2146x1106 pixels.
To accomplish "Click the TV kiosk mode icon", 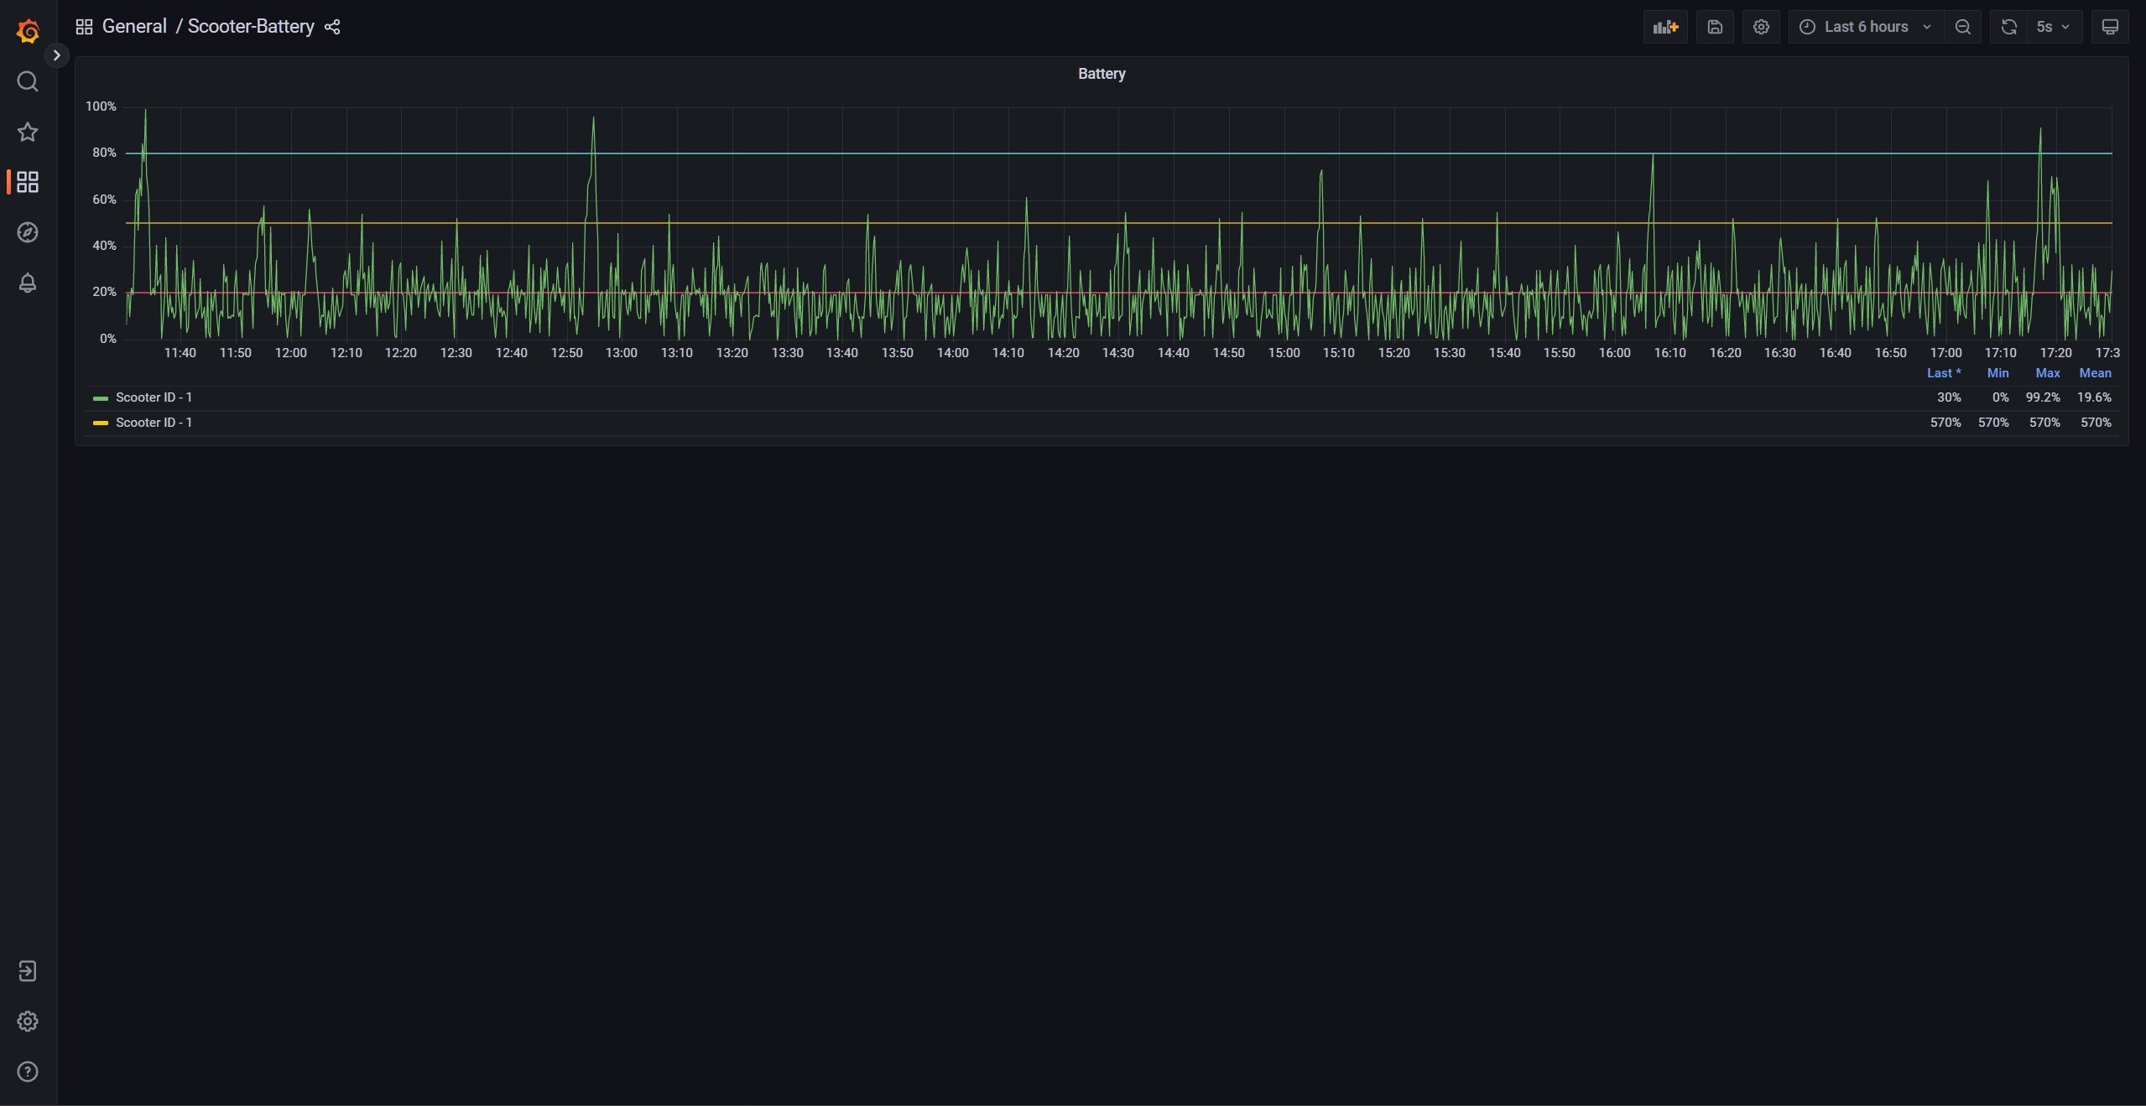I will pos(2111,27).
